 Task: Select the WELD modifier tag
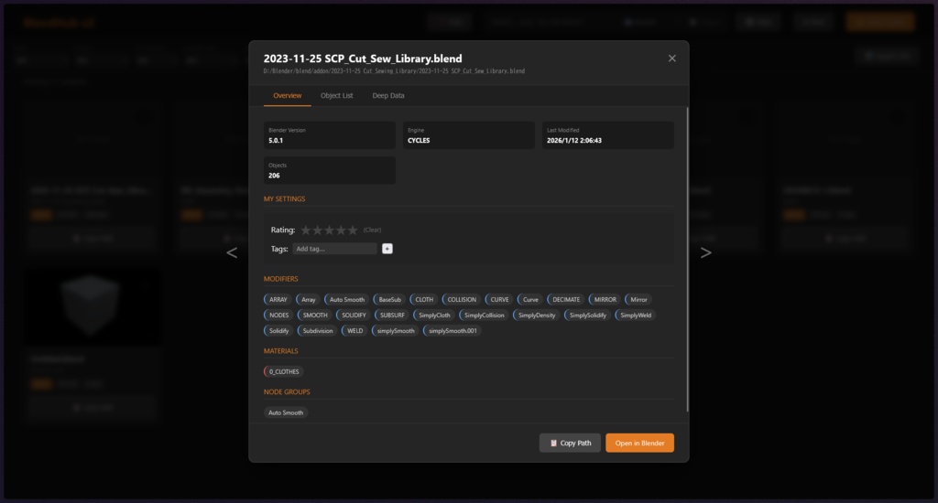(x=354, y=330)
